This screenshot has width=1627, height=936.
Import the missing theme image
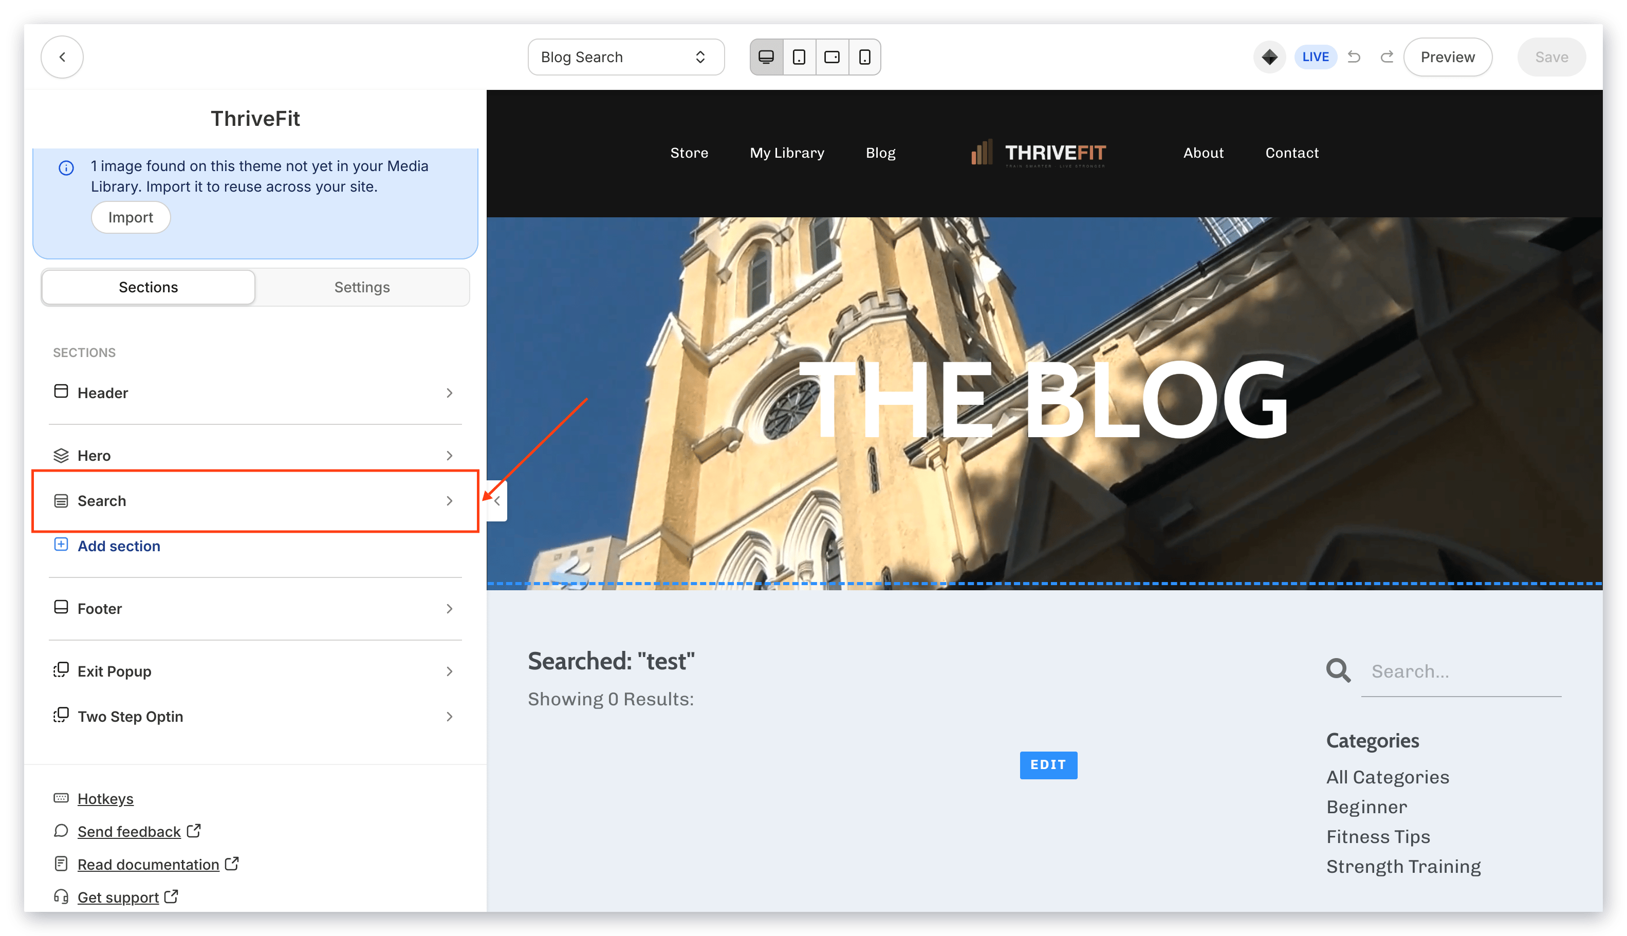(x=131, y=217)
